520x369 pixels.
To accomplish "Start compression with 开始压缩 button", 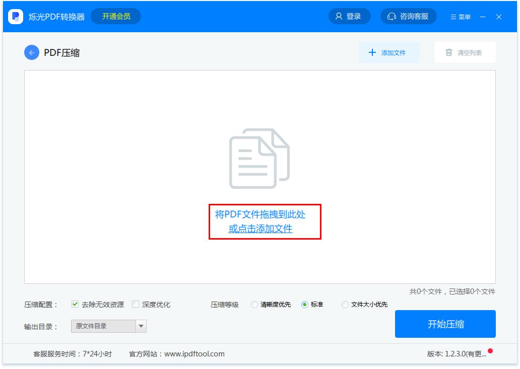I will point(444,324).
